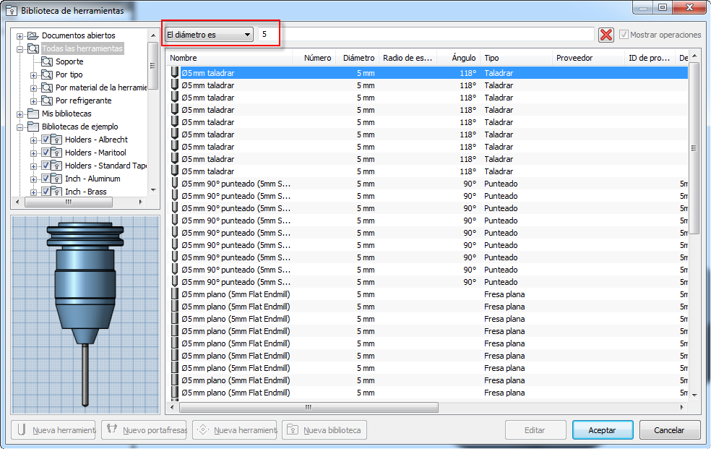The width and height of the screenshot is (711, 449).
Task: Click the Nuevo portafresas button
Action: point(145,430)
